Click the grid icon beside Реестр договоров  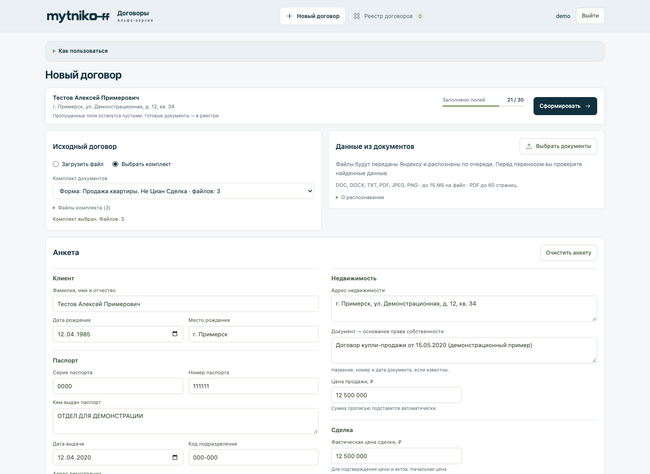pos(357,16)
